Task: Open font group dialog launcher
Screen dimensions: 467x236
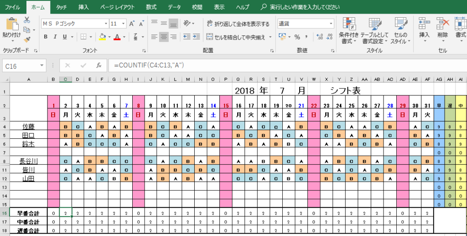Action: (144, 51)
